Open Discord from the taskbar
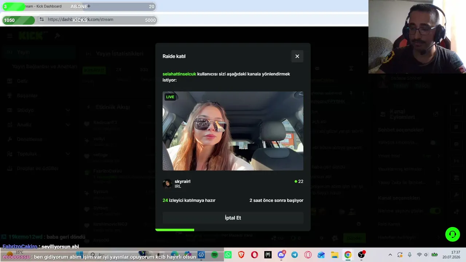The image size is (466, 262). (x=281, y=255)
